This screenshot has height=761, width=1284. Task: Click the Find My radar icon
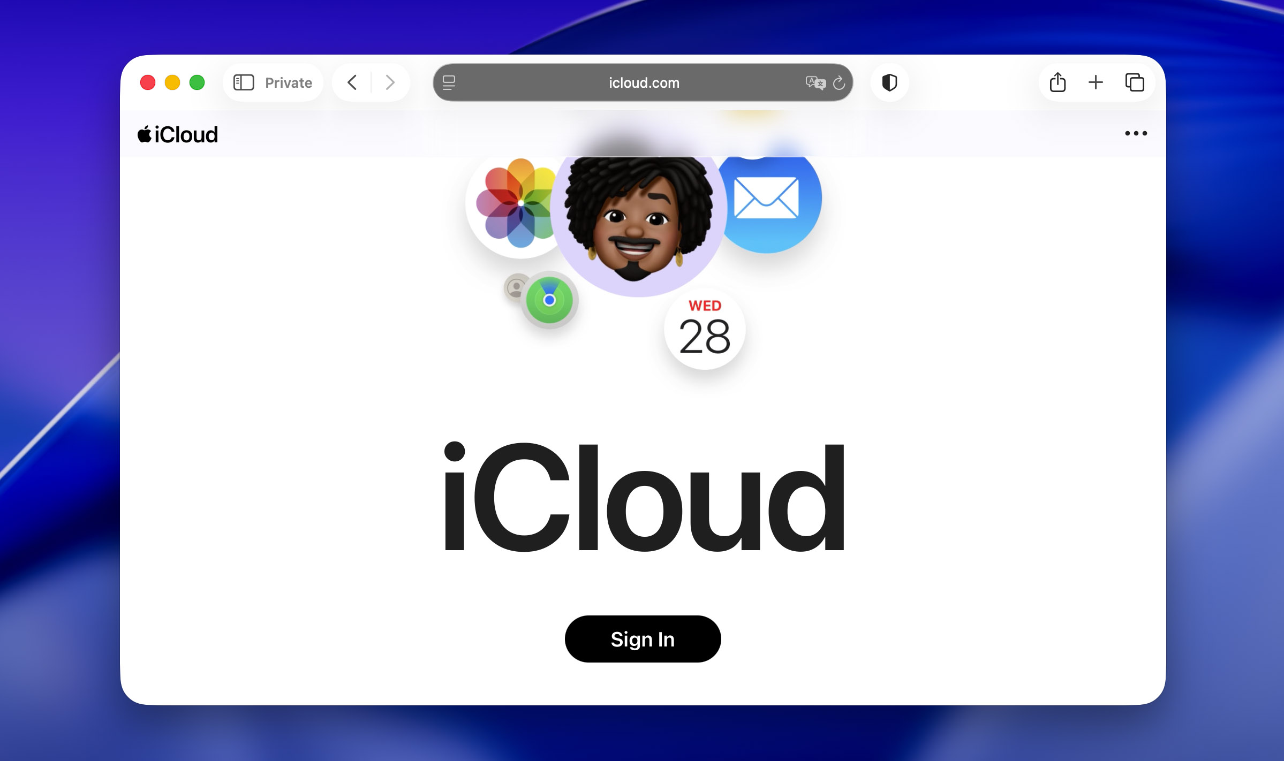[549, 300]
